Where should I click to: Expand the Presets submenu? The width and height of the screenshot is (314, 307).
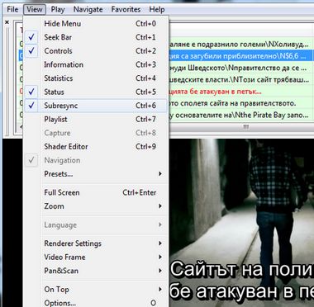(96, 174)
